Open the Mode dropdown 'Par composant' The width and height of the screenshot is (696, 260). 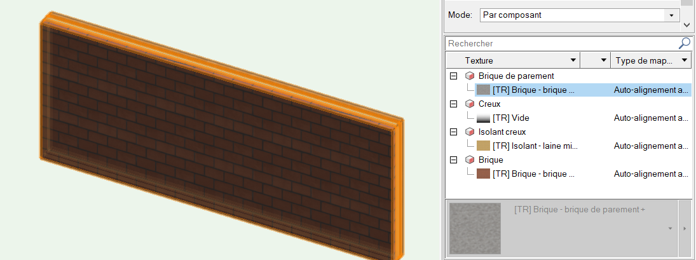pos(671,15)
